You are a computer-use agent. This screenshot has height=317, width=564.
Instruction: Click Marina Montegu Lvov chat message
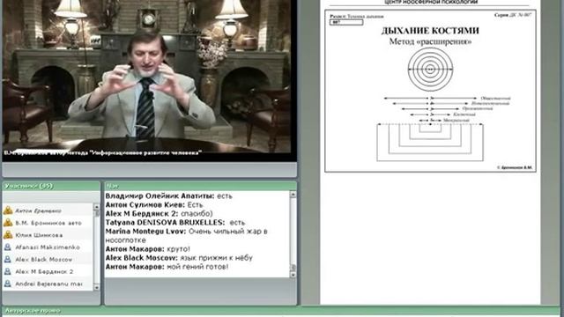186,236
